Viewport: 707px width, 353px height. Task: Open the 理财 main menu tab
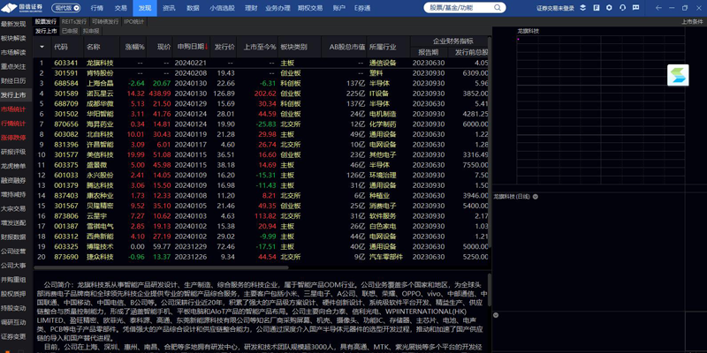point(251,8)
